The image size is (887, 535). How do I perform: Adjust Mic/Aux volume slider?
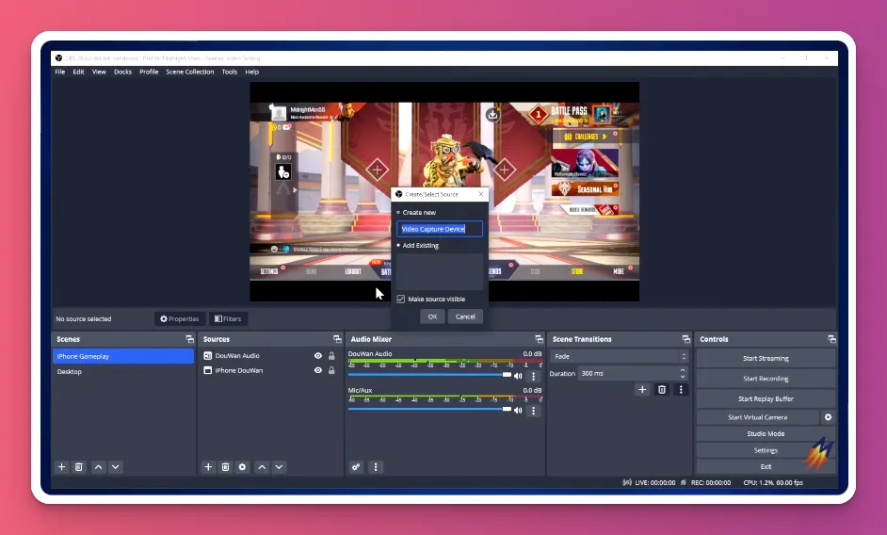coord(429,410)
